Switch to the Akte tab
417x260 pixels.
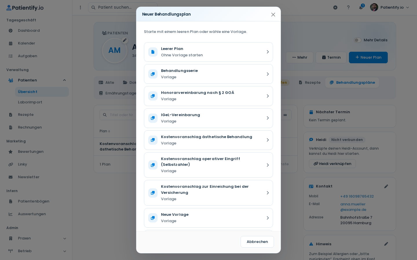[107, 83]
